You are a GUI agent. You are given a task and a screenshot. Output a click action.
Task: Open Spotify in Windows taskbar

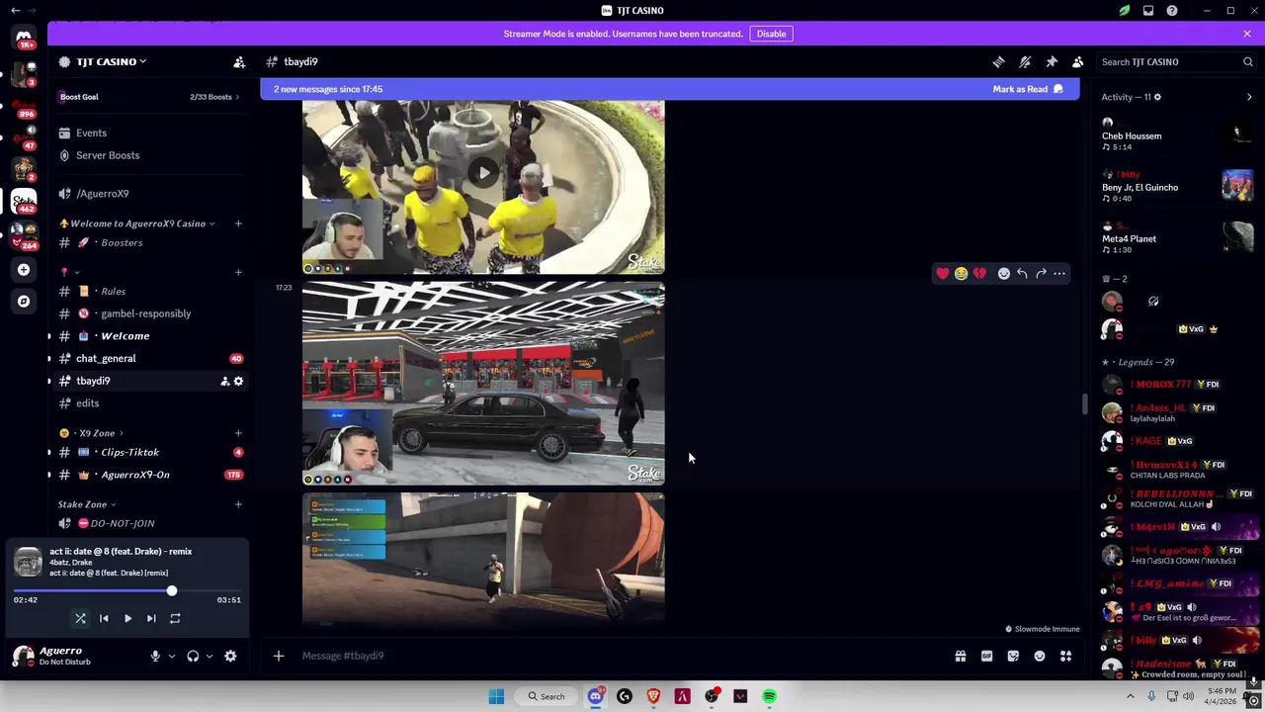pyautogui.click(x=769, y=696)
